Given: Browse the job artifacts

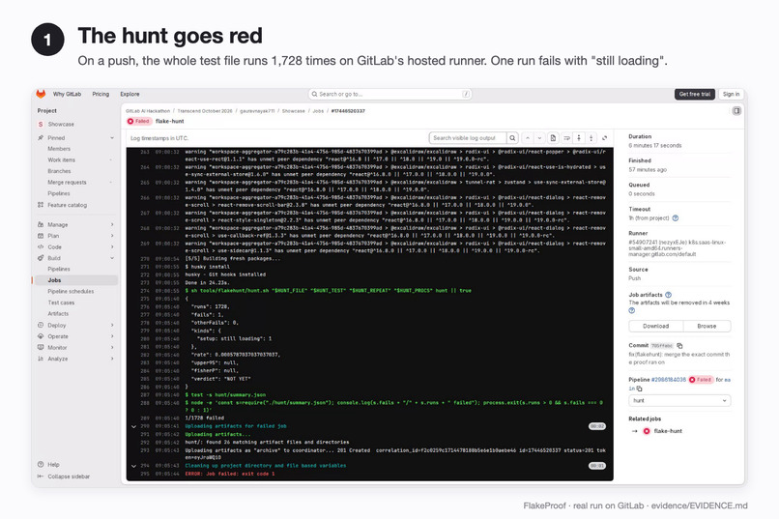Looking at the screenshot, I should 707,327.
